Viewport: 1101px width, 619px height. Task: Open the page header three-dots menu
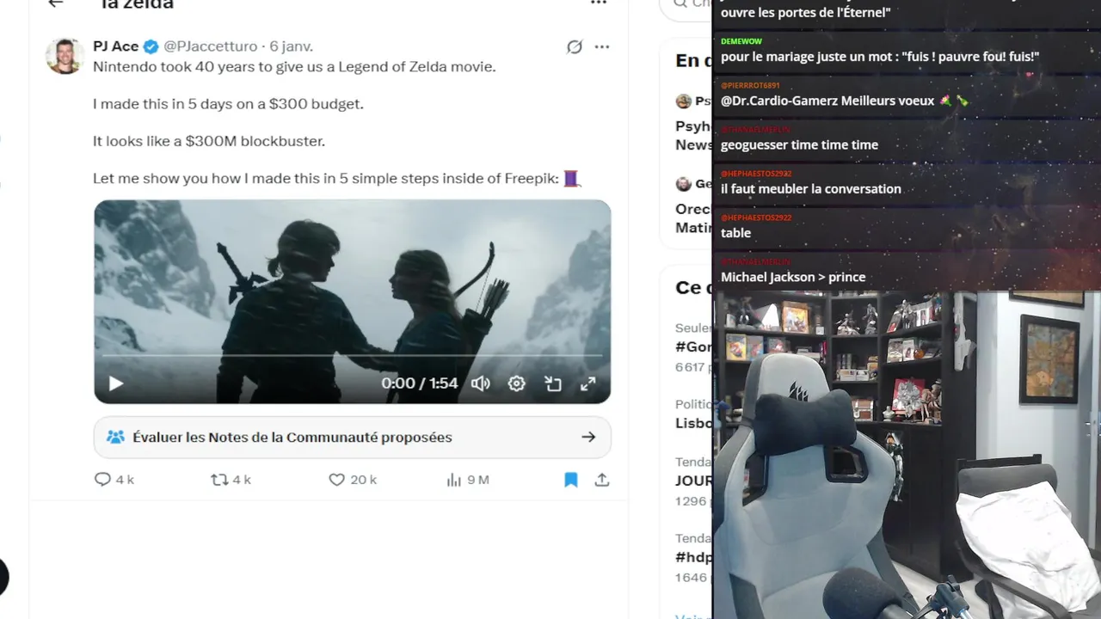point(599,3)
